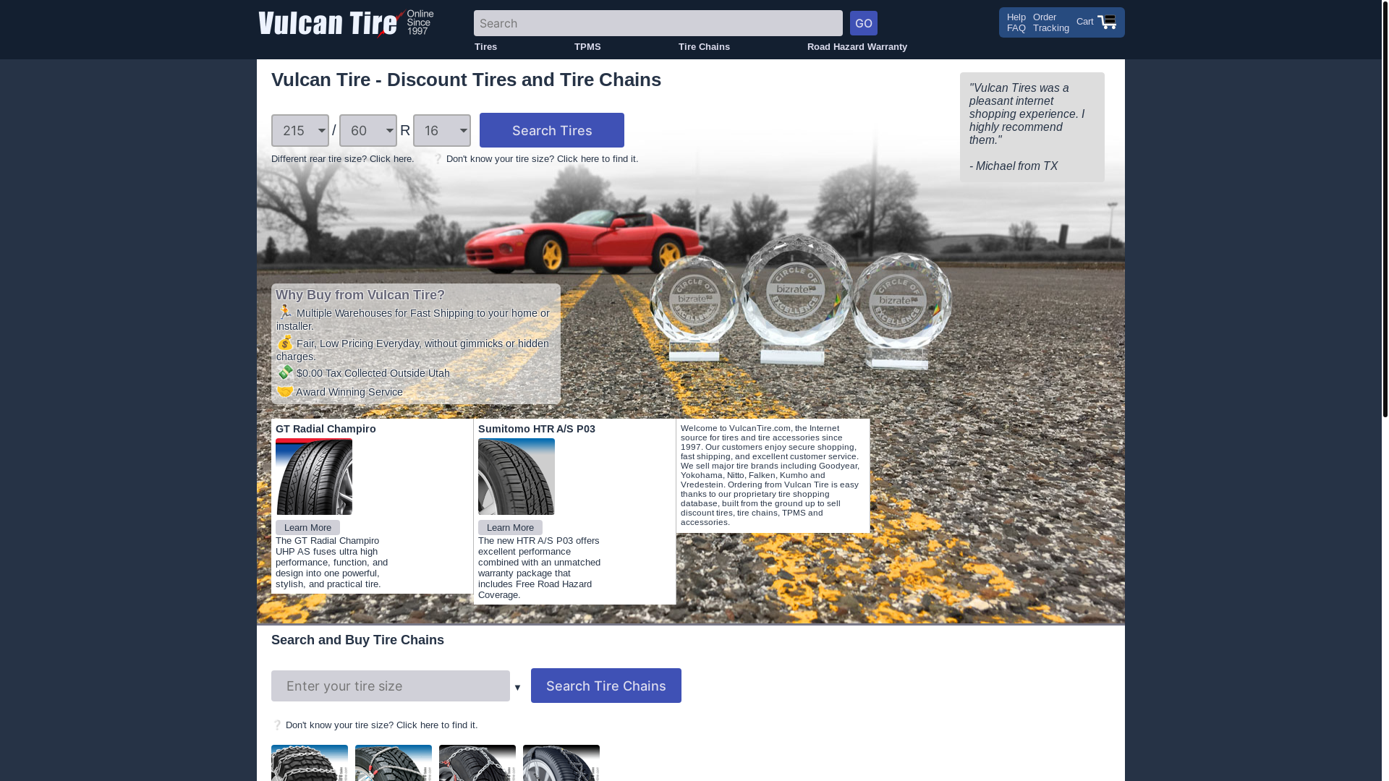1389x781 pixels.
Task: Click the second tire chain thumbnail
Action: (394, 763)
